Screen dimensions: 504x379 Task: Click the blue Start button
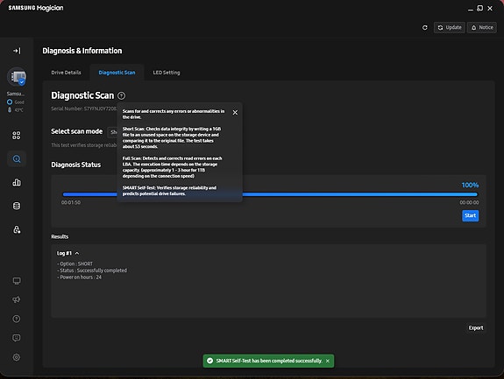click(470, 215)
